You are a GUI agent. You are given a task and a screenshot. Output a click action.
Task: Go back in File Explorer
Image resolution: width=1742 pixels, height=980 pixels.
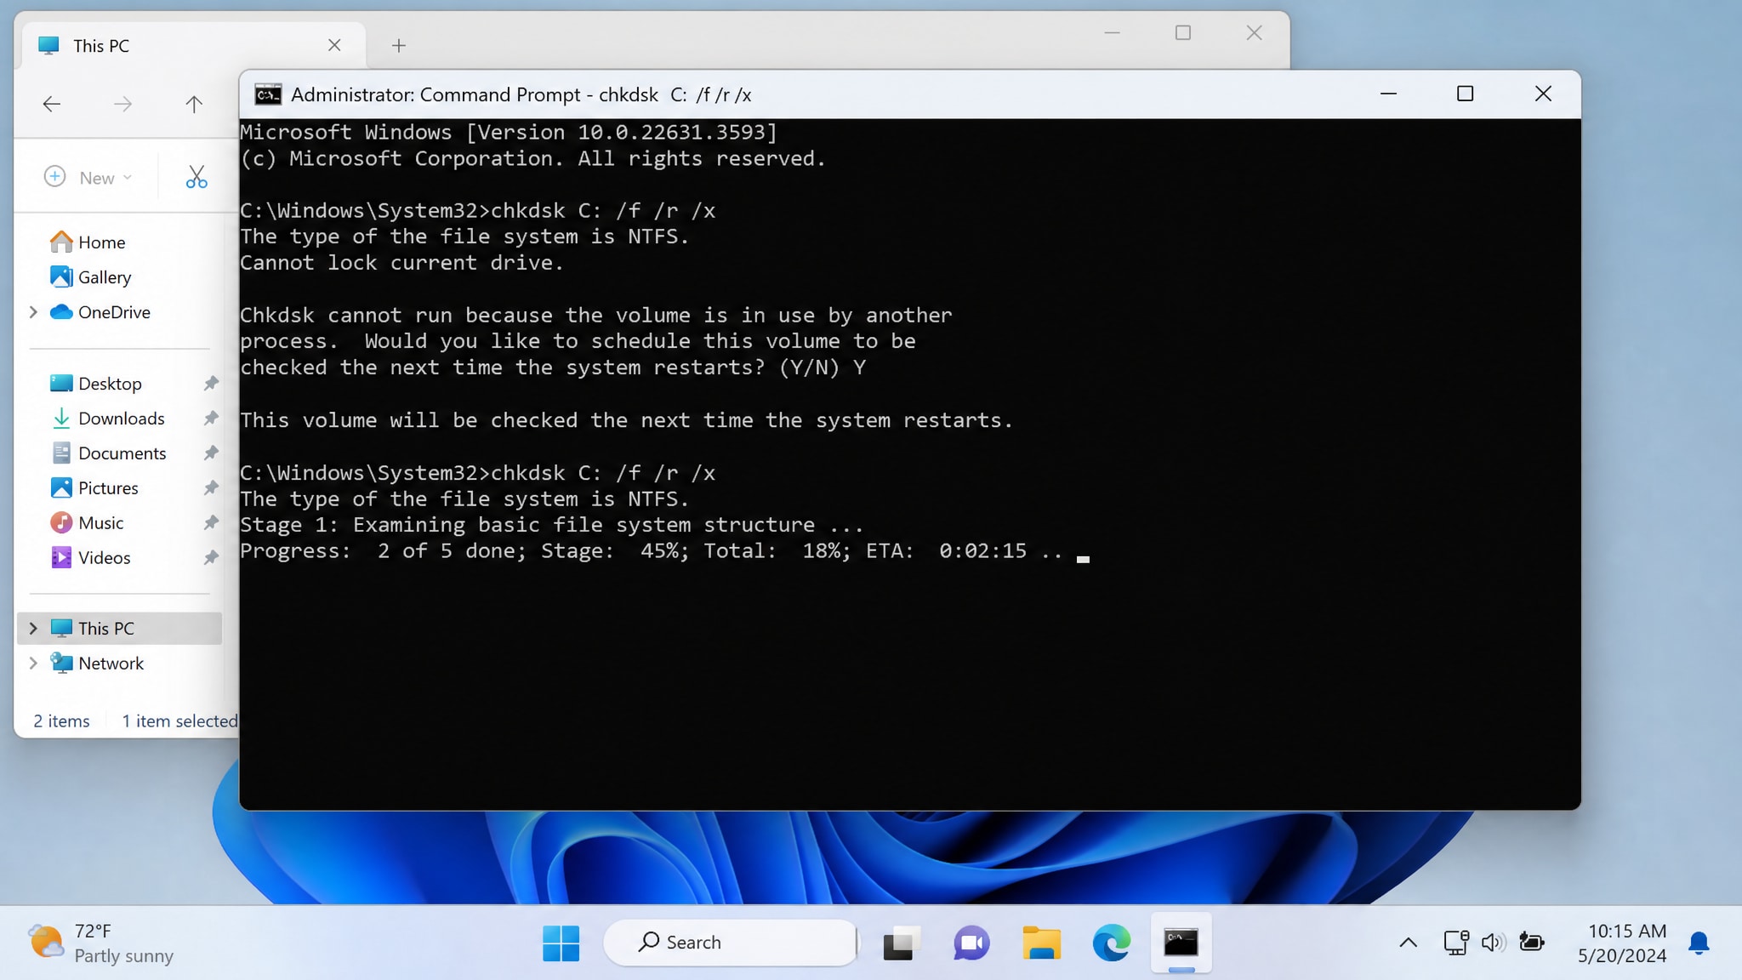point(52,104)
